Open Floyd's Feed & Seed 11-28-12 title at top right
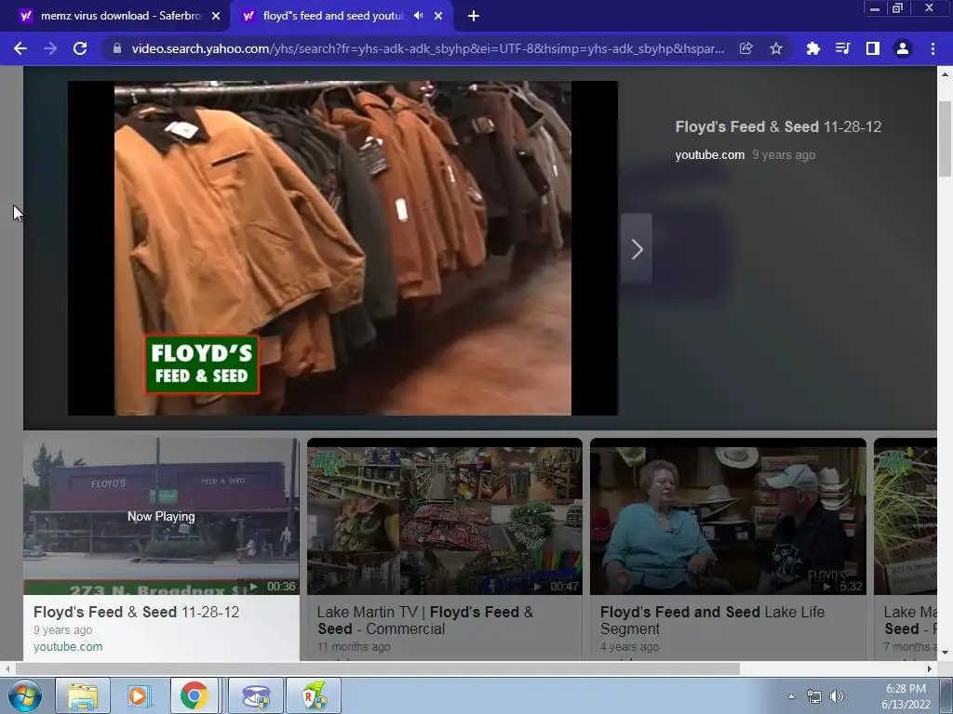Screen dimensions: 953x714 778,126
